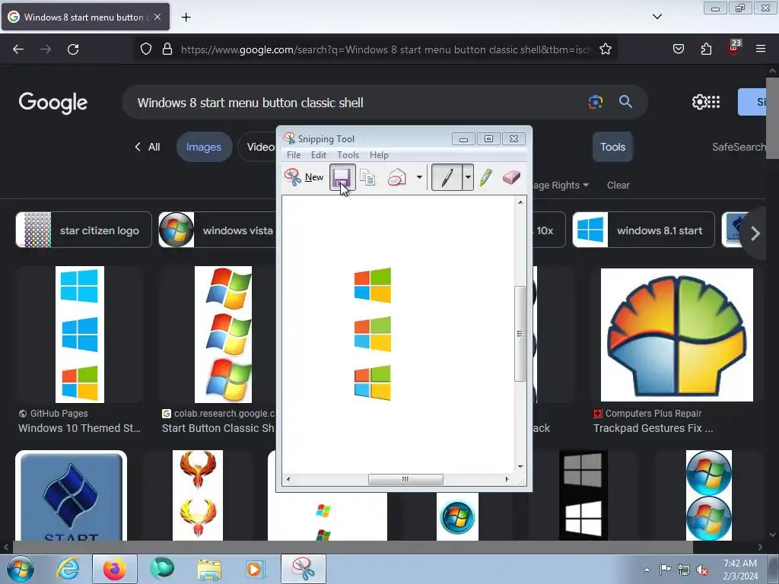Search by image with camera icon
779x584 pixels.
pyautogui.click(x=595, y=102)
